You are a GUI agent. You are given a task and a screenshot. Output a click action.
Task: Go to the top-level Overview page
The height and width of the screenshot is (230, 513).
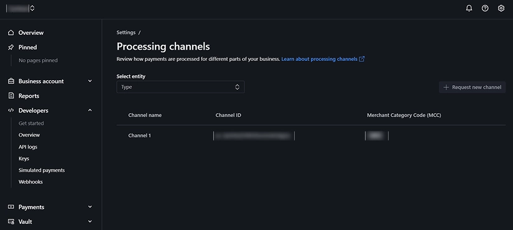point(30,33)
